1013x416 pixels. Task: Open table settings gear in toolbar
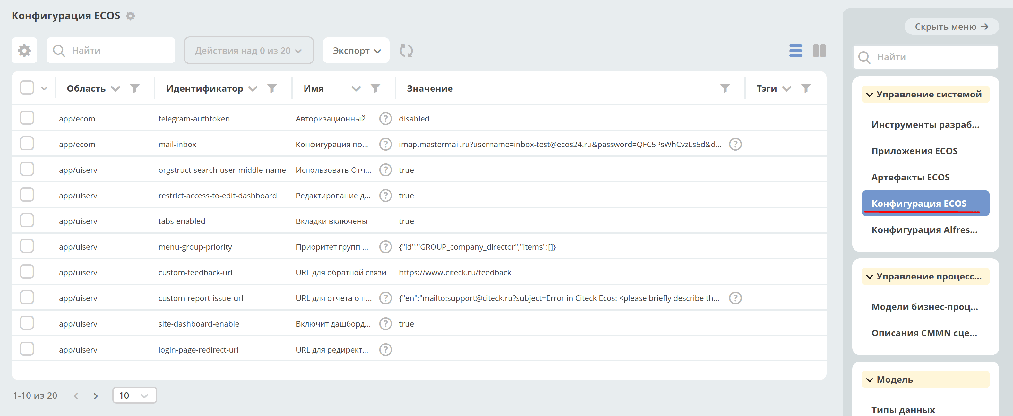click(24, 50)
